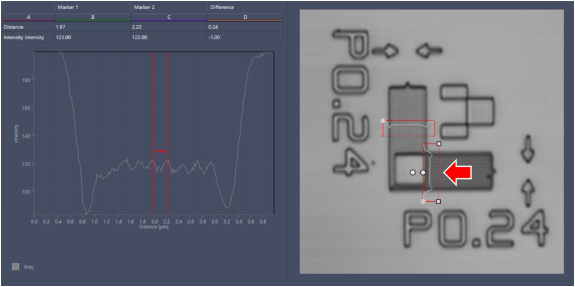Image resolution: width=575 pixels, height=287 pixels.
Task: Click the bottom-left round handle of vertical profile box
Action: point(423,201)
